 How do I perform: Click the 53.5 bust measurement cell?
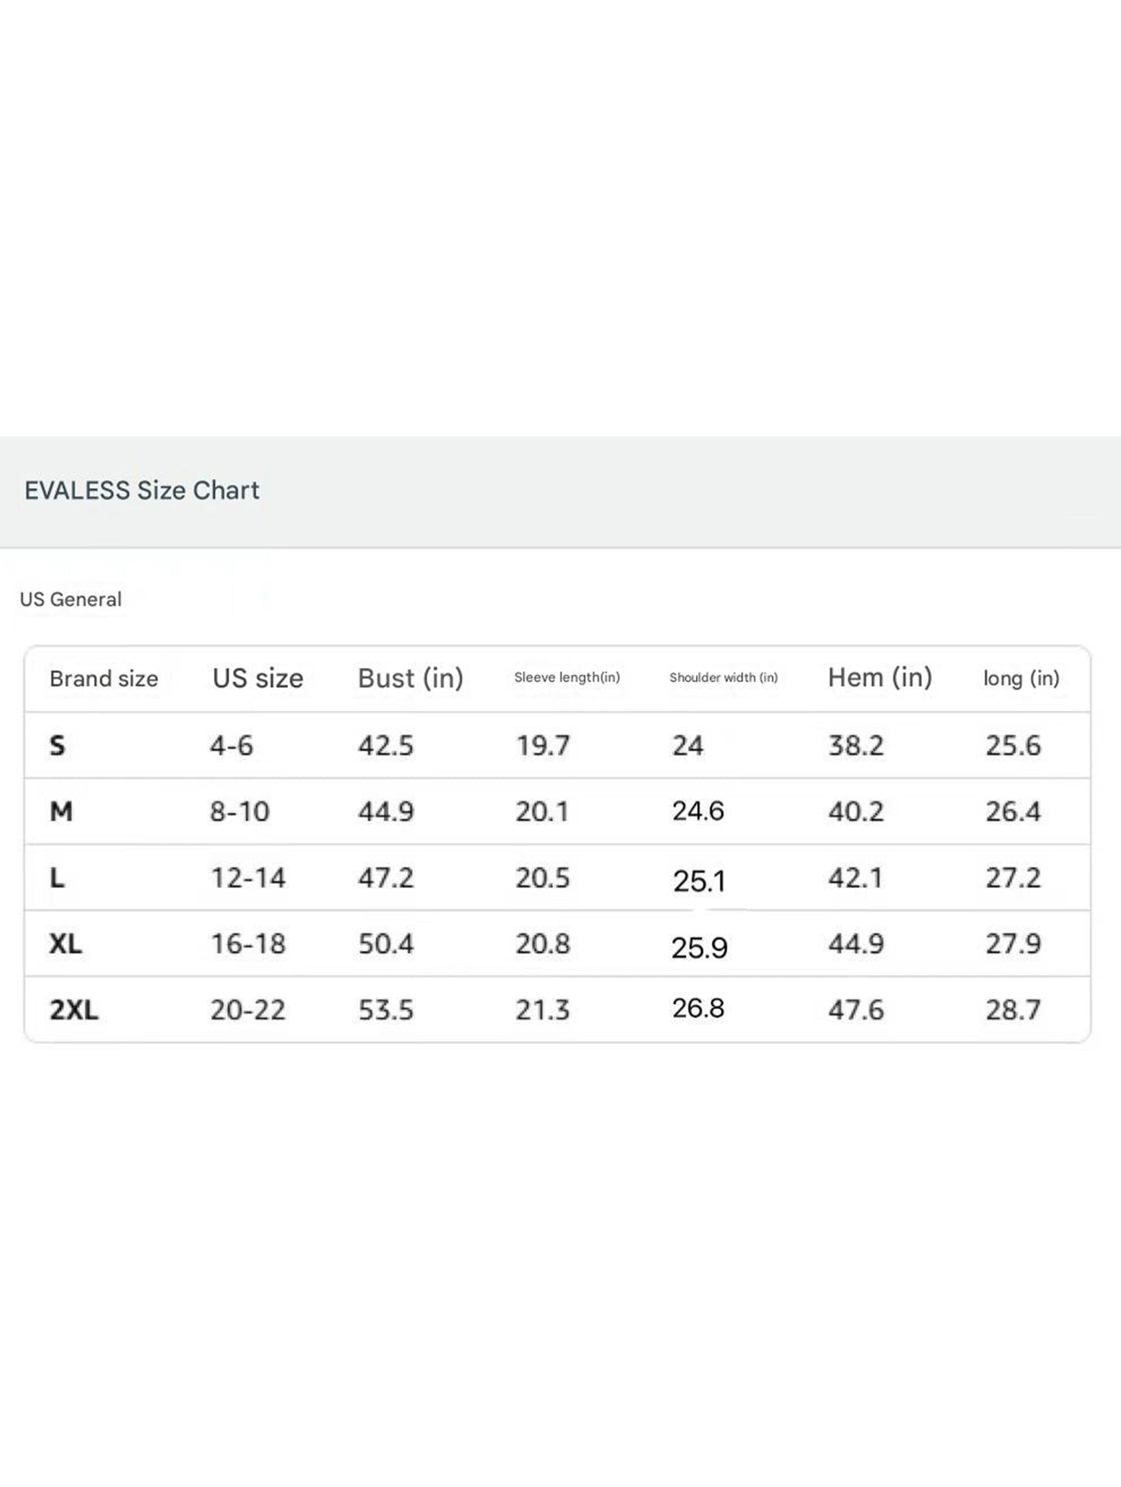[x=386, y=1009]
